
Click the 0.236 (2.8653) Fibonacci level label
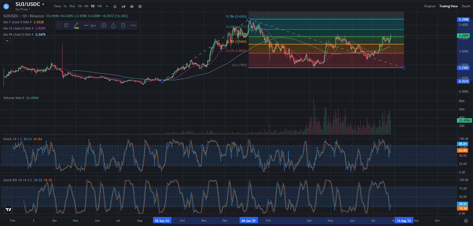(x=236, y=50)
